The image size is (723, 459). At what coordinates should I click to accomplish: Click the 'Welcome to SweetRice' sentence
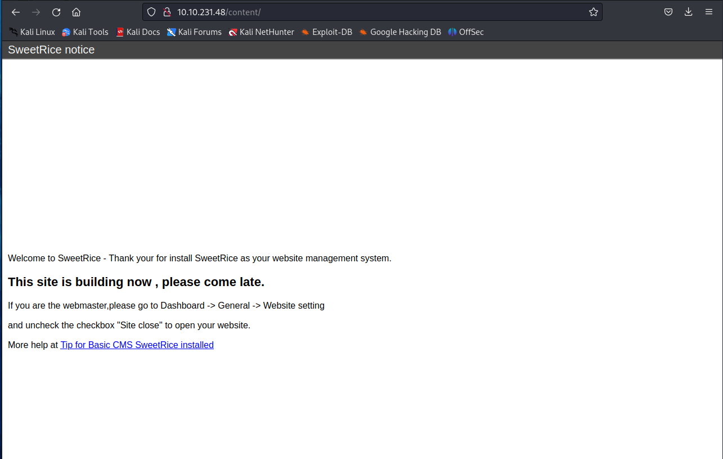pos(200,259)
